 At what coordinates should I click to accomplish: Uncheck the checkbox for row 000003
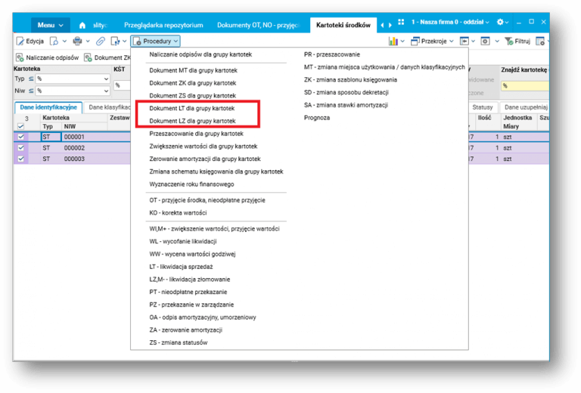click(20, 159)
